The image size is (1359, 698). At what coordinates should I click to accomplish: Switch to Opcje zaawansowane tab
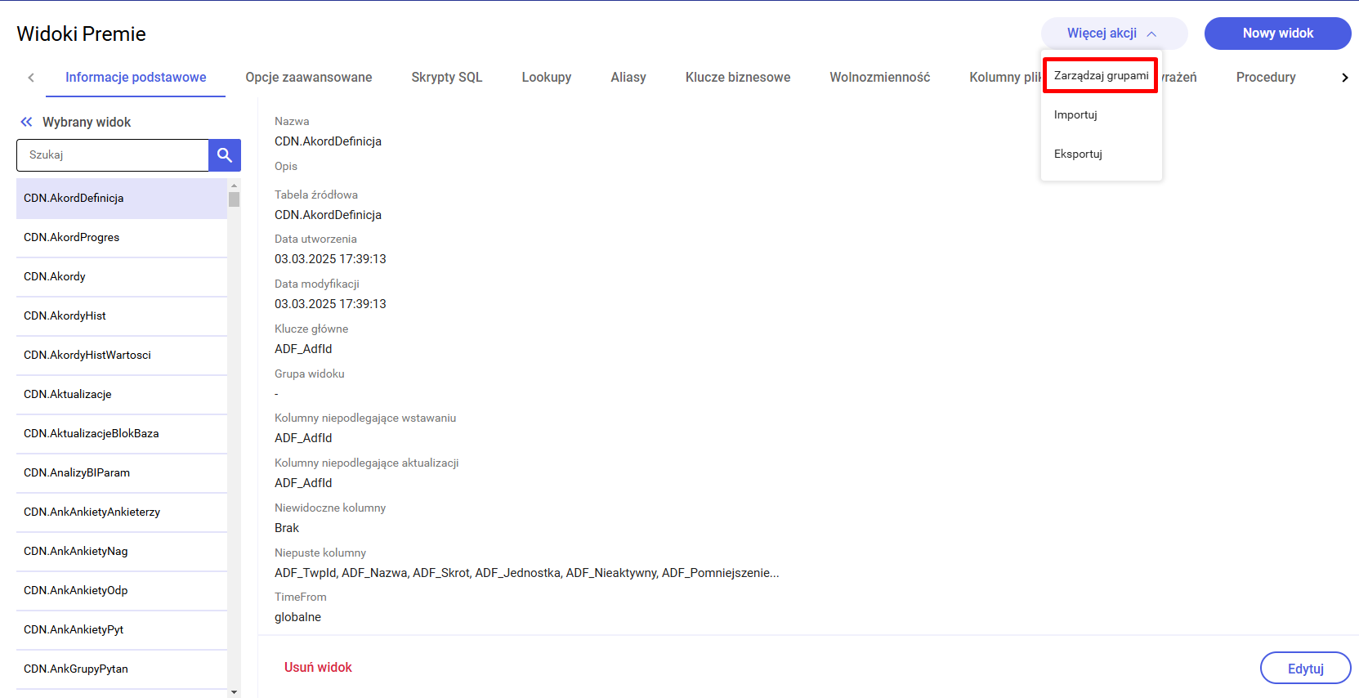point(309,78)
